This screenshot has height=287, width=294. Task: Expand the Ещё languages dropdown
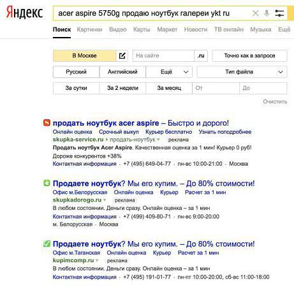point(169,72)
